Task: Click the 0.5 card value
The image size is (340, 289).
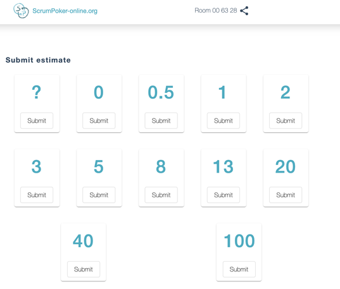Action: pos(161,92)
